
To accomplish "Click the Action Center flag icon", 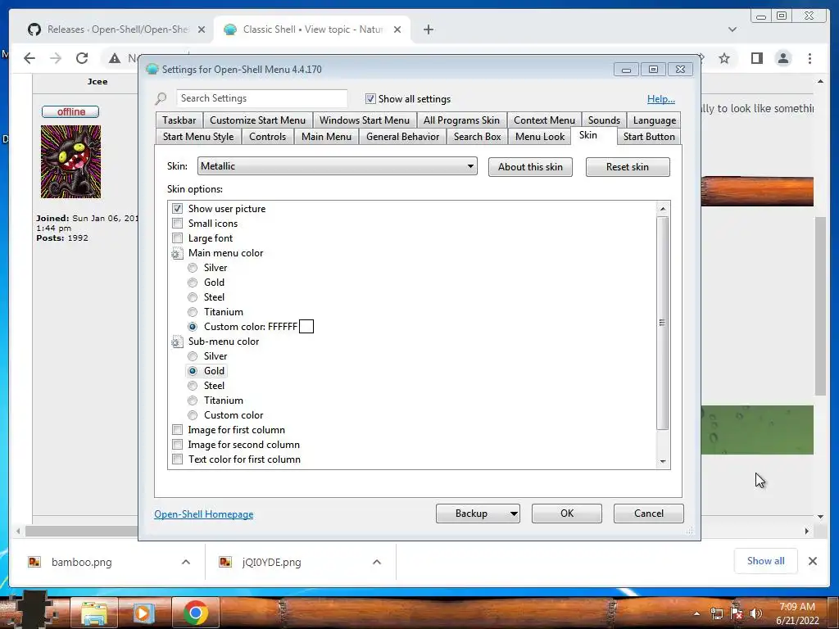I will tap(737, 613).
